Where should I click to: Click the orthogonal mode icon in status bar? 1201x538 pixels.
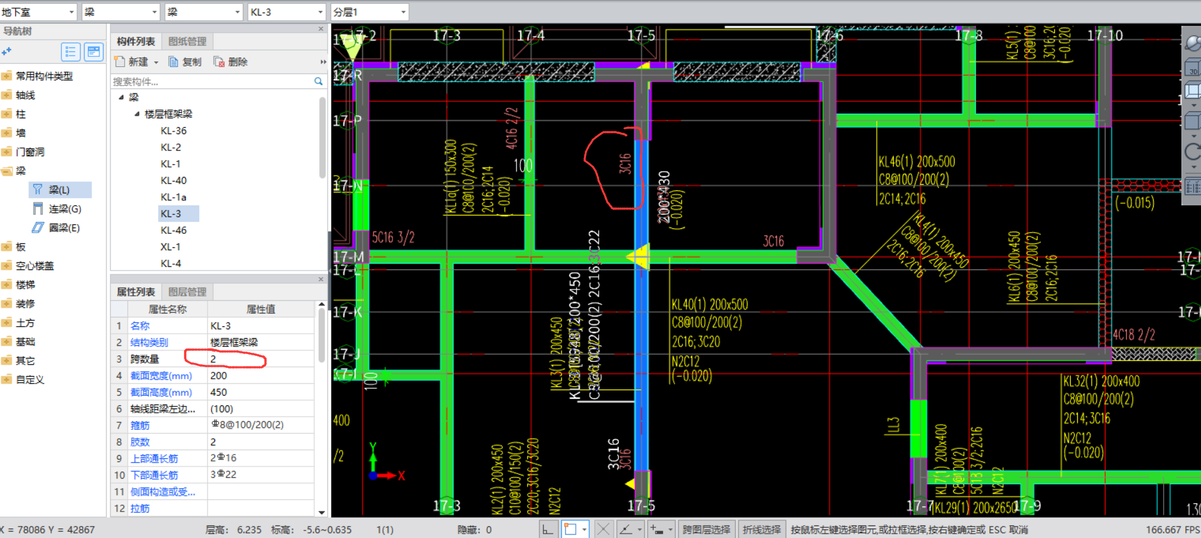[547, 529]
